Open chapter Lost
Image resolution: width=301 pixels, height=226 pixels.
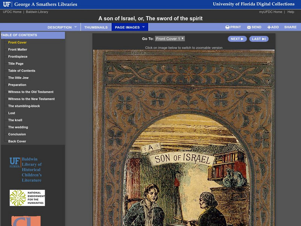[12, 113]
